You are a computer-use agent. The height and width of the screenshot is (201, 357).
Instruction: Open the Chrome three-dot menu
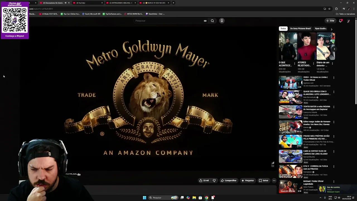[354, 9]
